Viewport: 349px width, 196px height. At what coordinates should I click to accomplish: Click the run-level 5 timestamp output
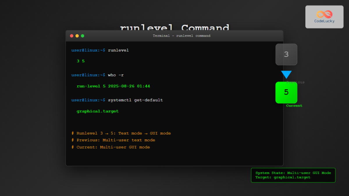113,86
